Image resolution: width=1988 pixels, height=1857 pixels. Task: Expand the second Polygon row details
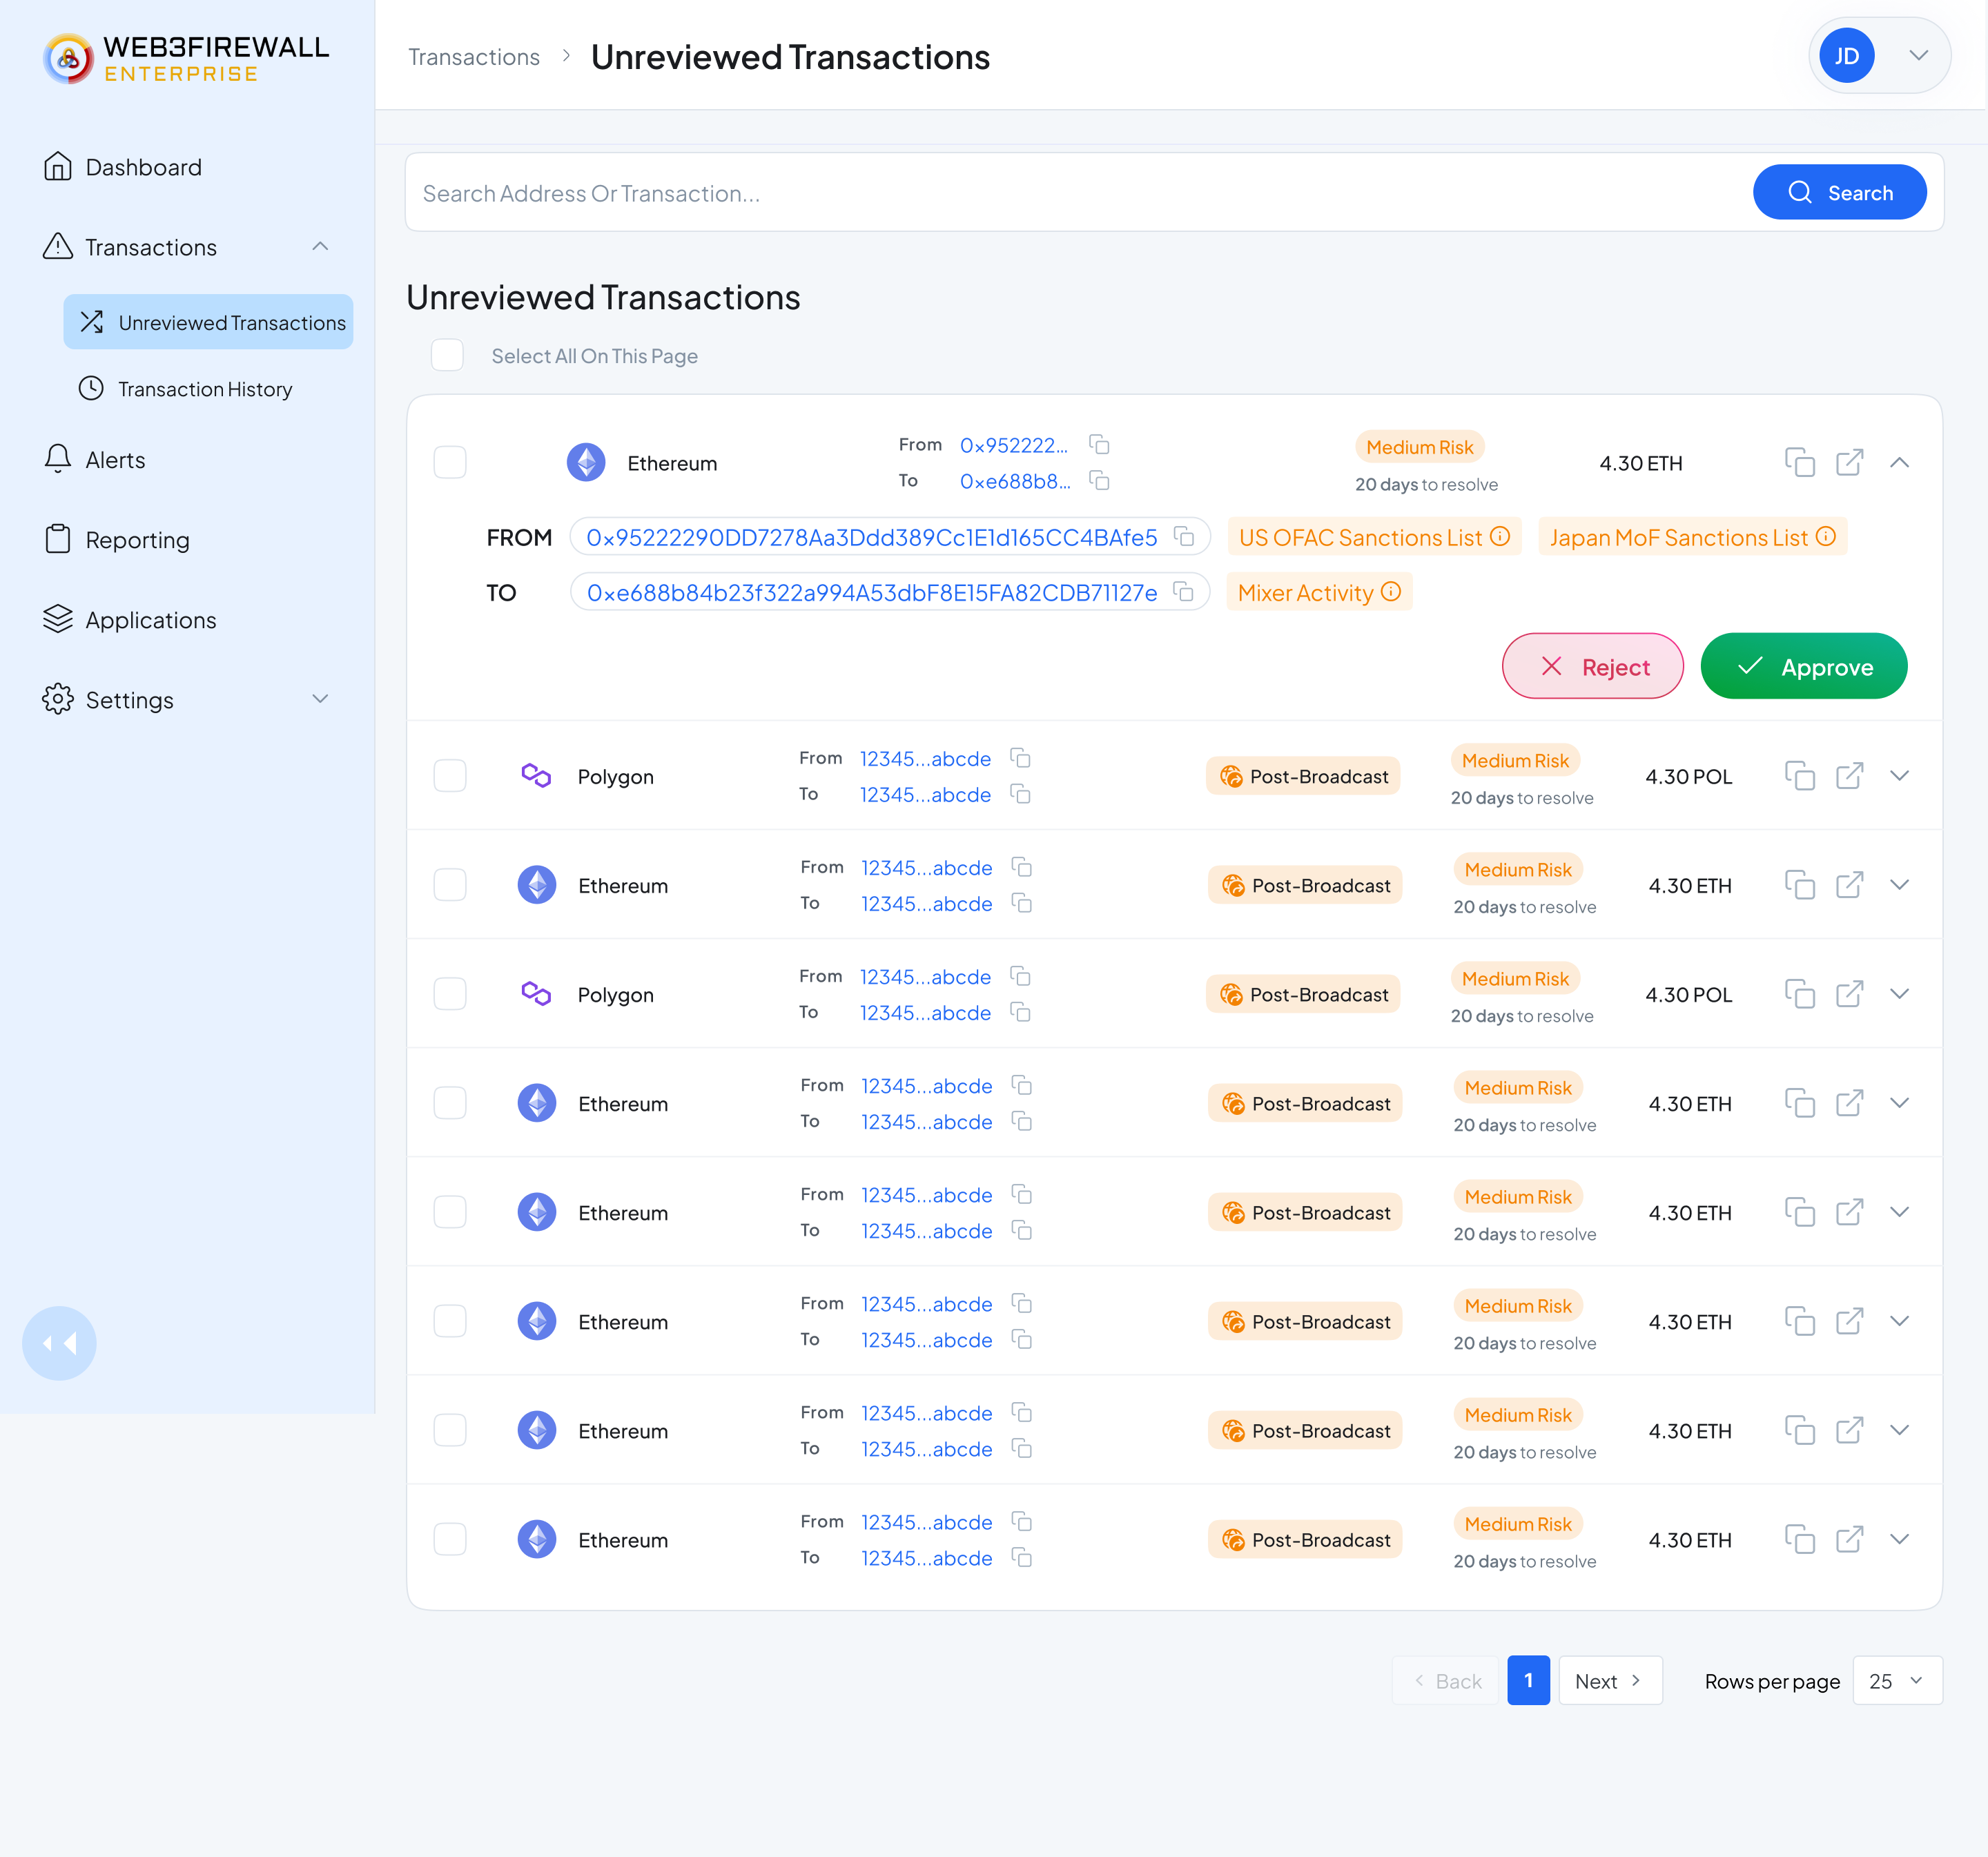click(1899, 994)
